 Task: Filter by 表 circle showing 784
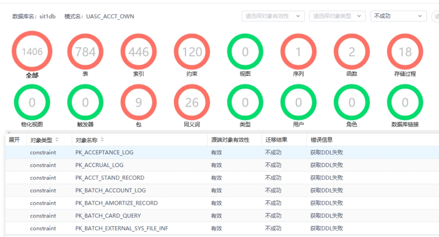[x=85, y=52]
